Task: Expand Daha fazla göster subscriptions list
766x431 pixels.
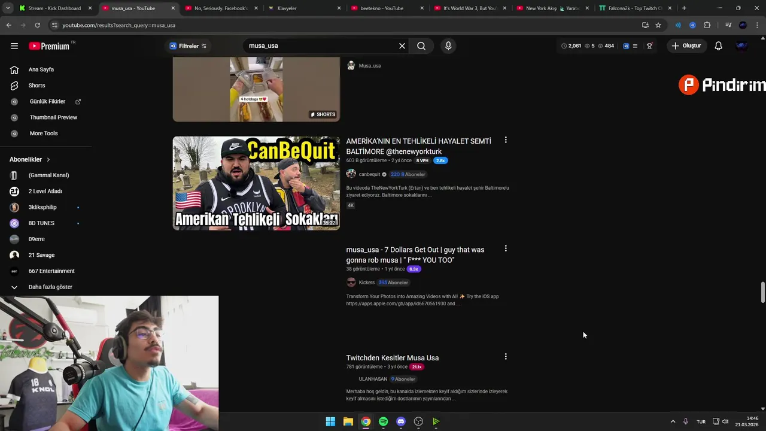Action: pos(50,287)
